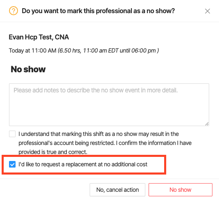Click the "No, cancel action" button
219x200 pixels.
(117, 190)
